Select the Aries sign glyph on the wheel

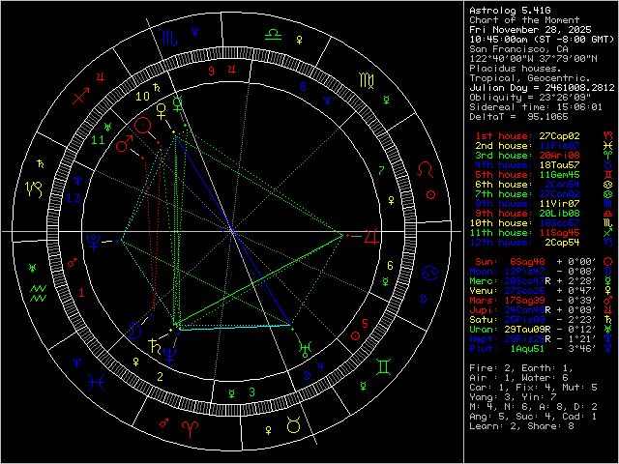[x=190, y=429]
